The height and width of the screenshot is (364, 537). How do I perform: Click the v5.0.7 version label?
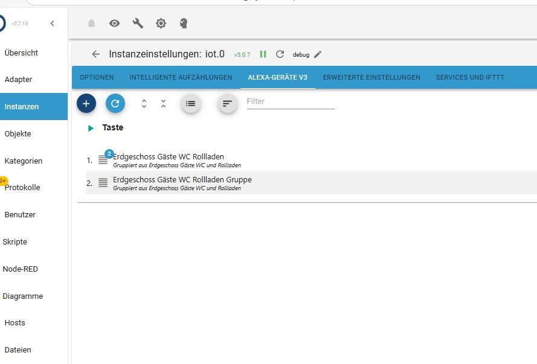242,54
